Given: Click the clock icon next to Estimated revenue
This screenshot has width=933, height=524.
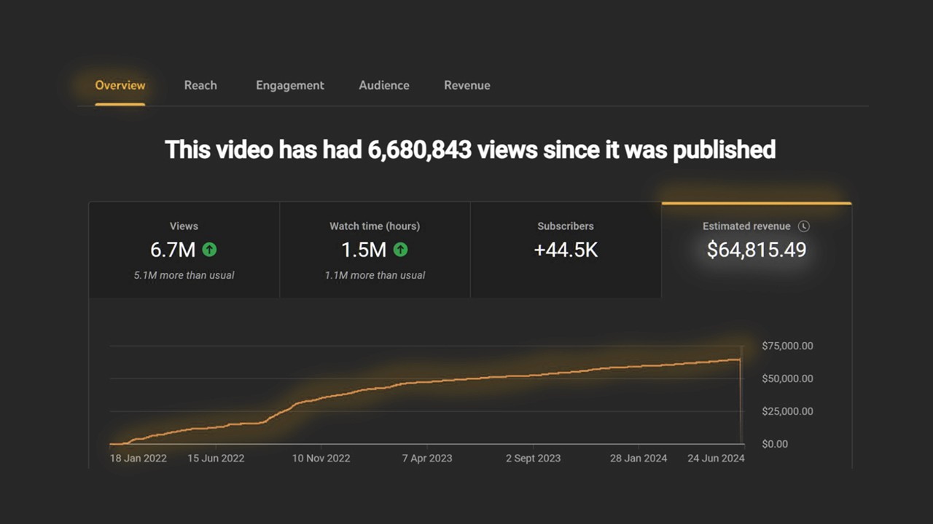Looking at the screenshot, I should pyautogui.click(x=804, y=226).
